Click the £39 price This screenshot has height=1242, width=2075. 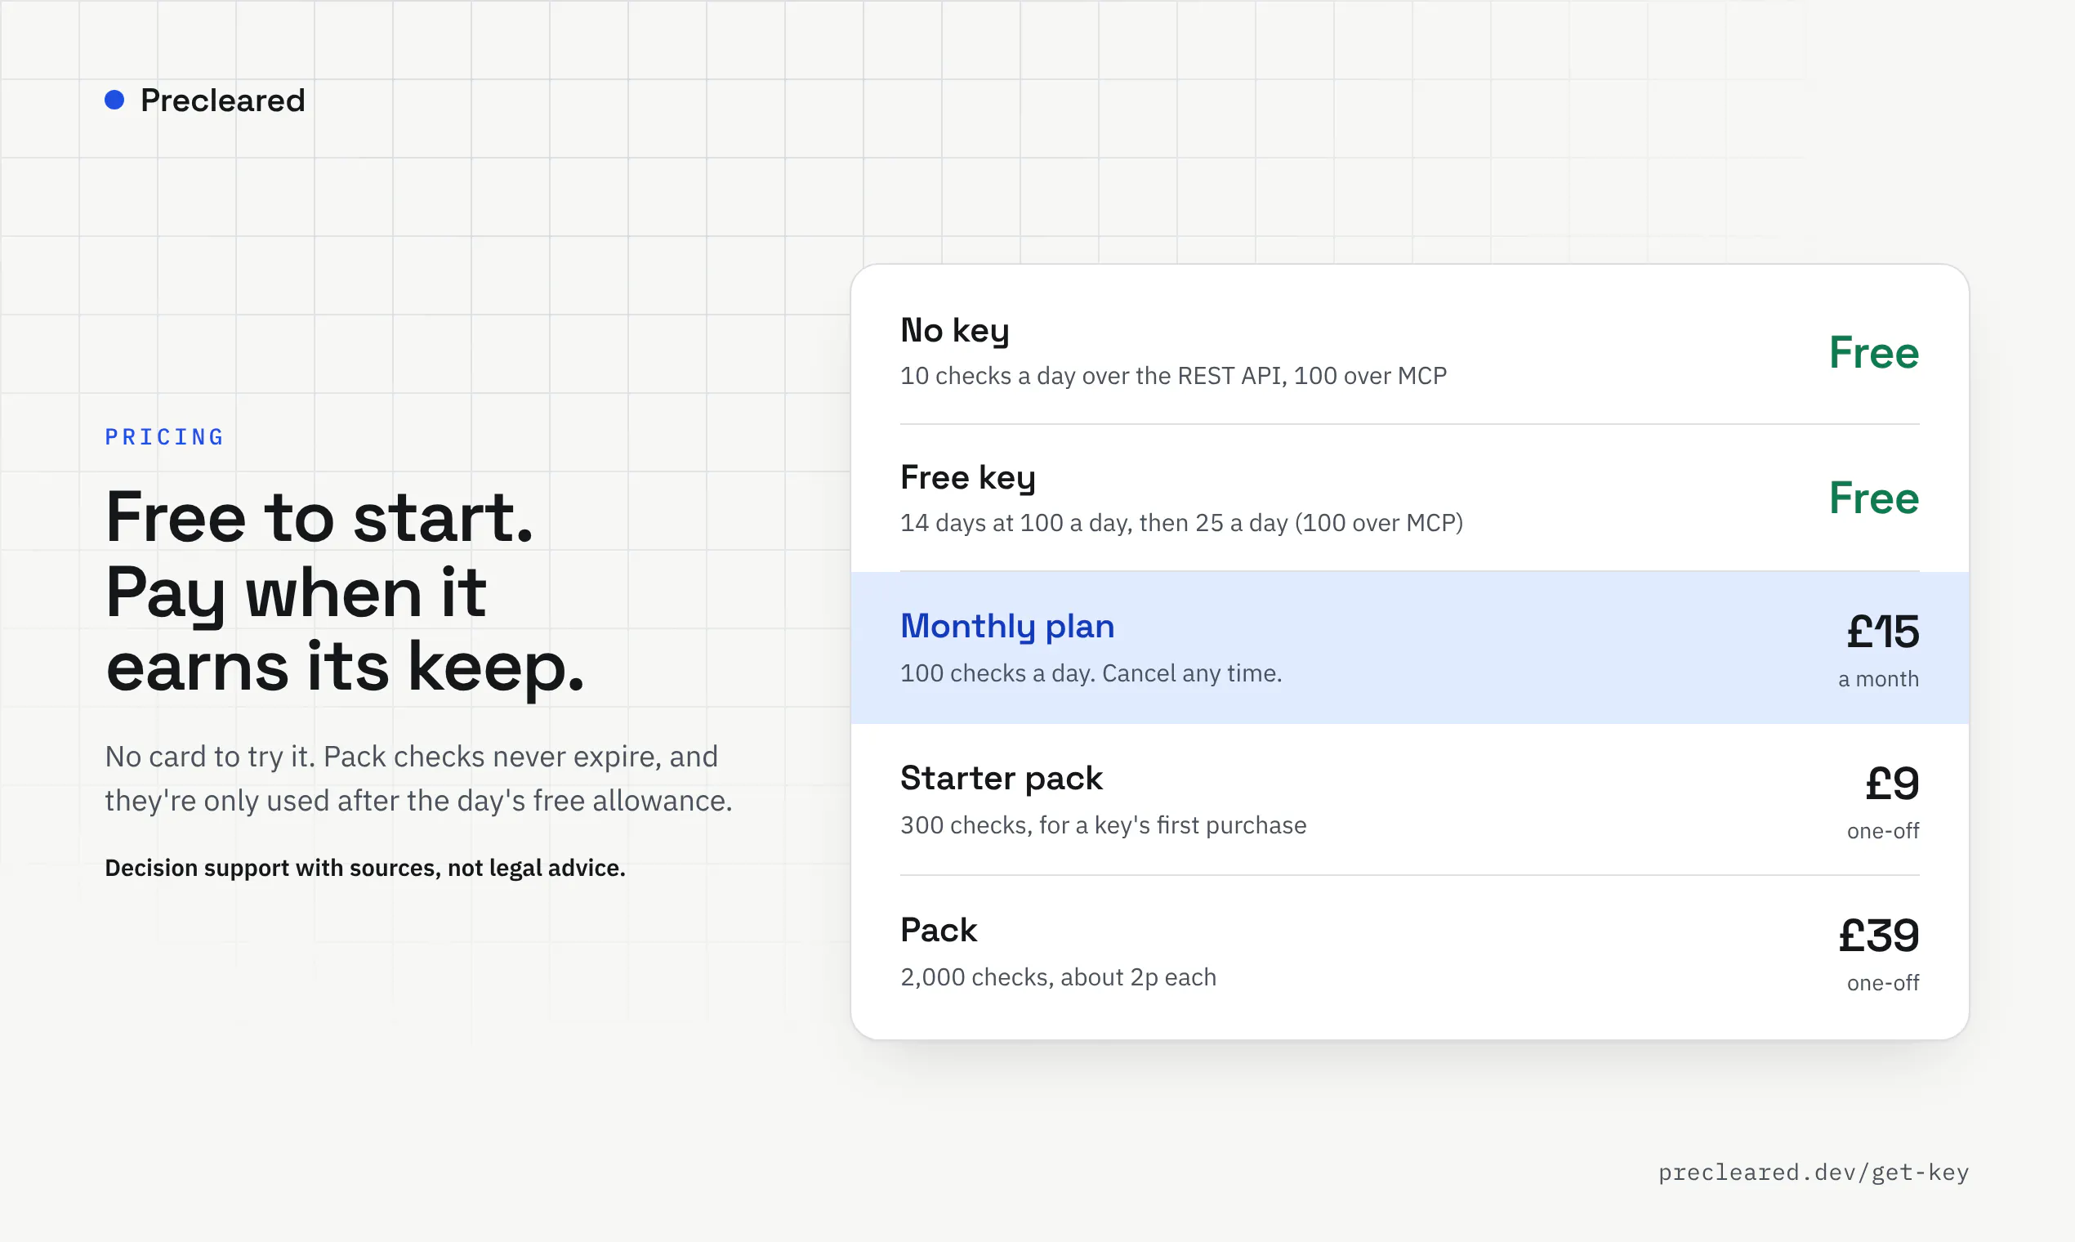point(1878,935)
